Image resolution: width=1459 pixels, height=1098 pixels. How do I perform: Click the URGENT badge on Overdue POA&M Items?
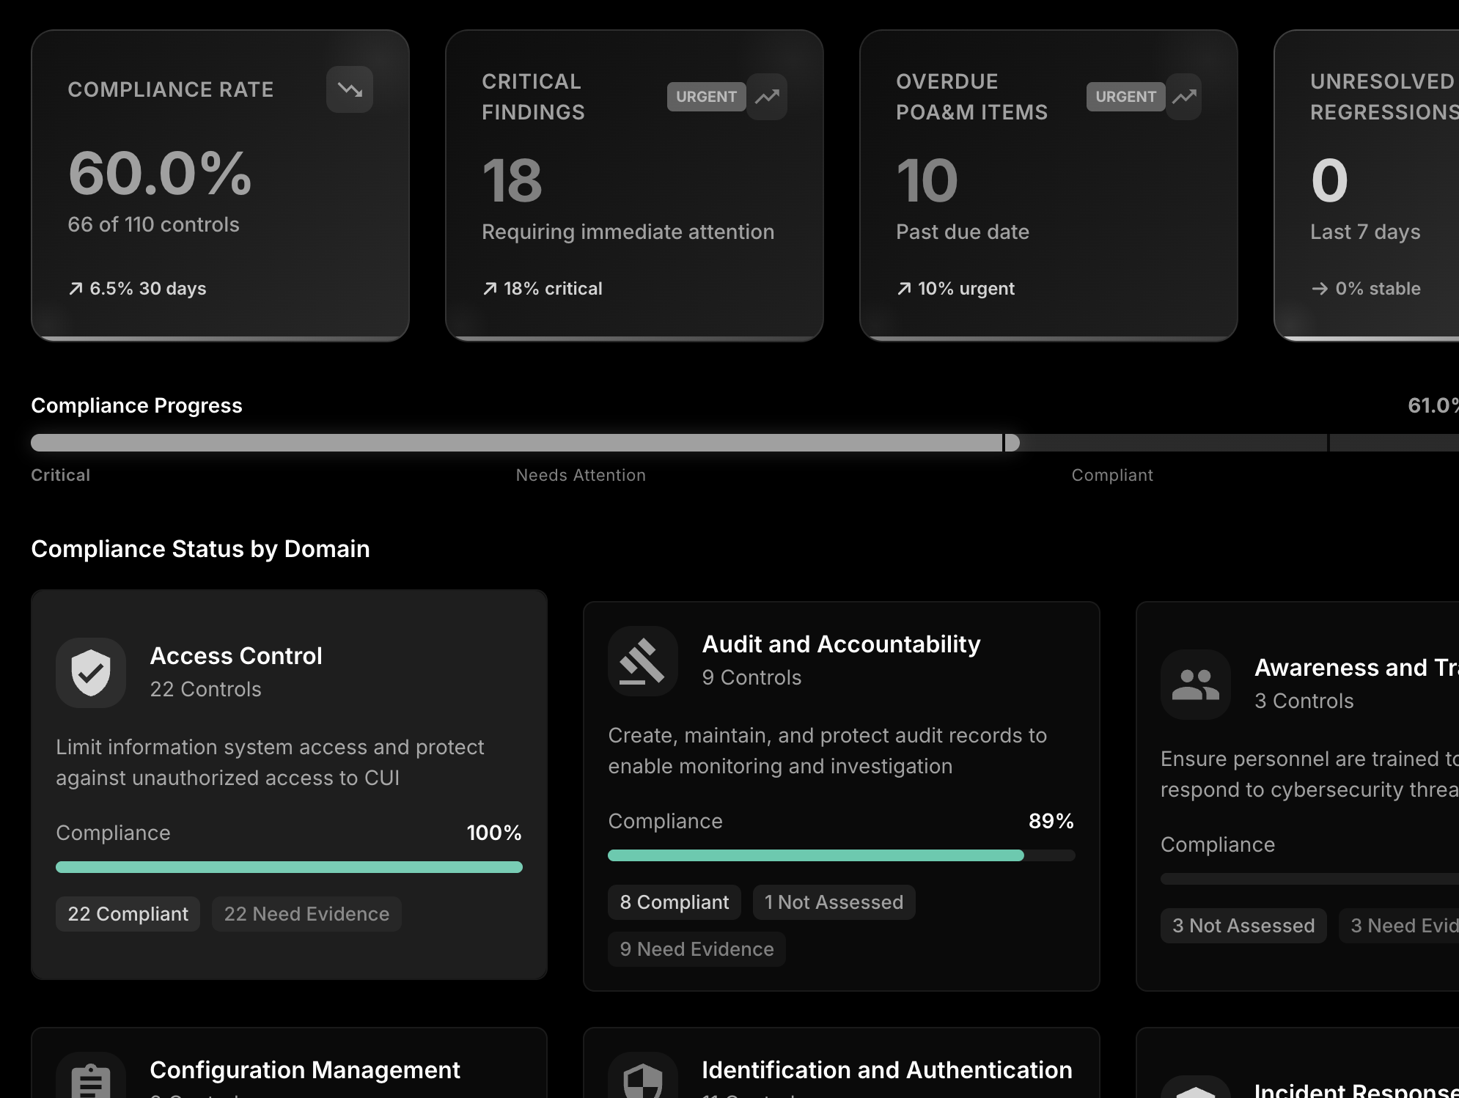1125,97
